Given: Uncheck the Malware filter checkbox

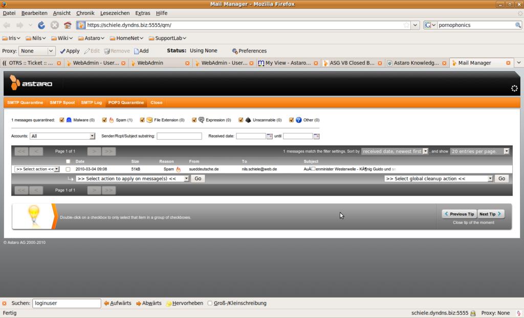Looking at the screenshot, I should (x=62, y=120).
